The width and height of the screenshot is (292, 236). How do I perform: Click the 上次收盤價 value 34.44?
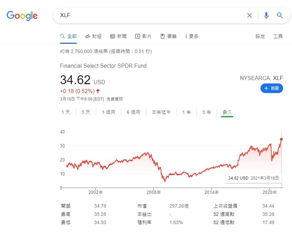pos(268,206)
